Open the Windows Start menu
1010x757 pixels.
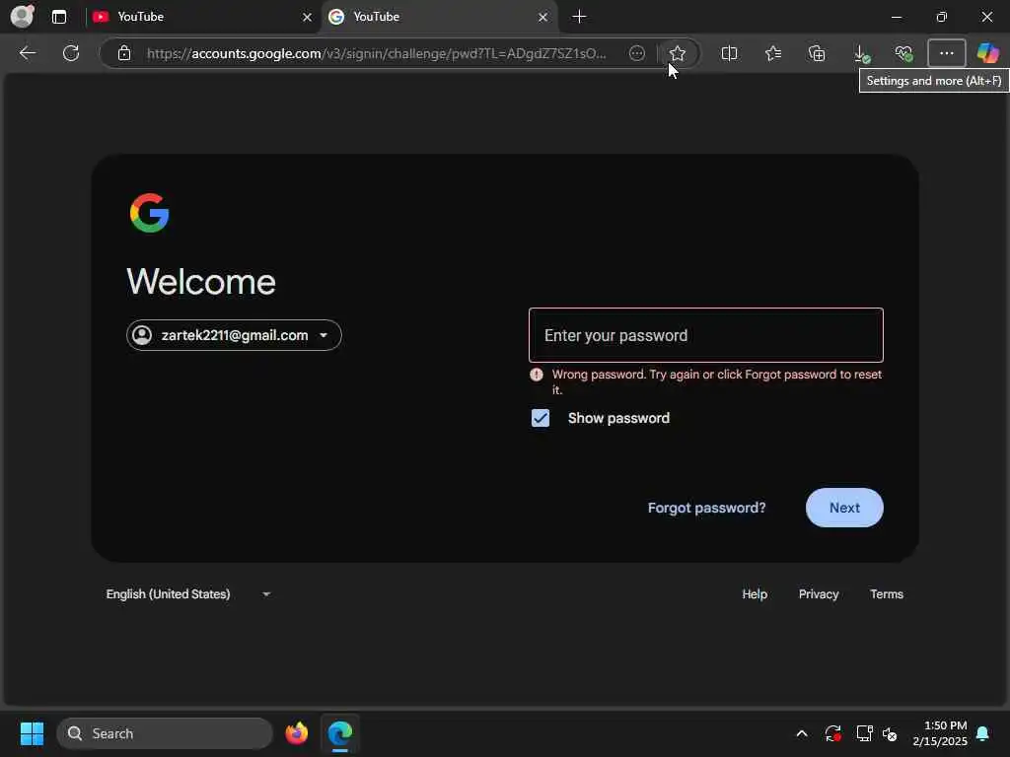[32, 733]
